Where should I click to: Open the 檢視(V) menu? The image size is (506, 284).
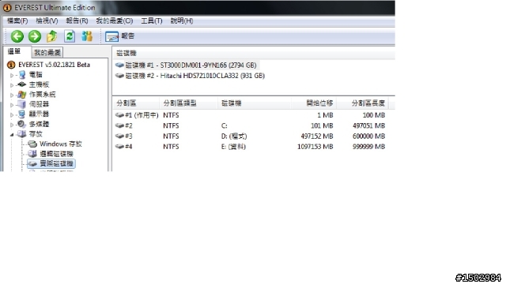pos(47,21)
